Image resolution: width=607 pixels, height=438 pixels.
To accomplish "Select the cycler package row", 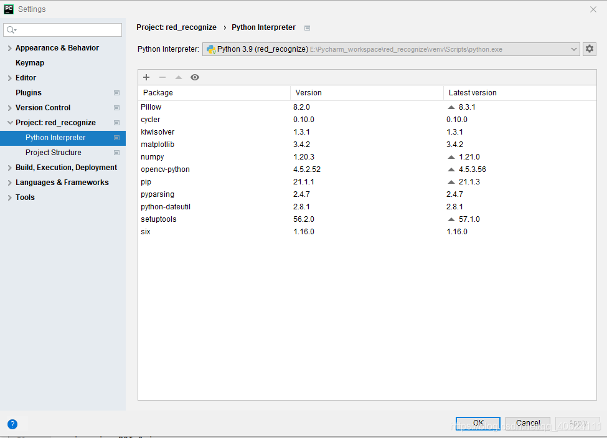I will tap(367, 120).
